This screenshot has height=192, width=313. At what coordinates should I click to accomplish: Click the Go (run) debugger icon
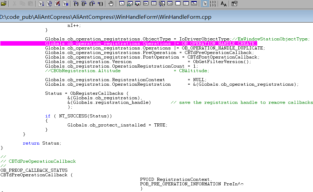point(41,4)
